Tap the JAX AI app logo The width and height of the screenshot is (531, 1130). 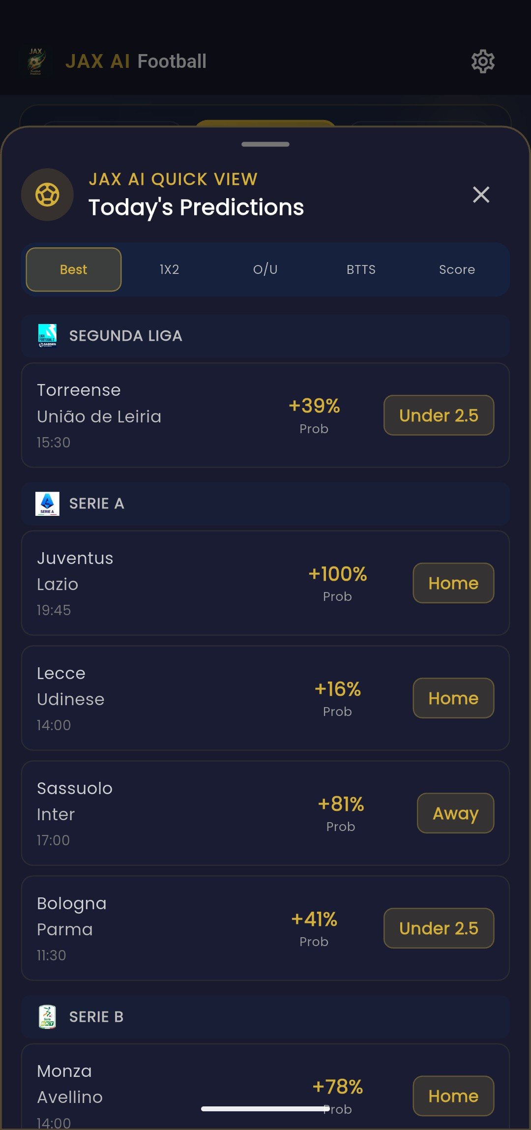36,61
